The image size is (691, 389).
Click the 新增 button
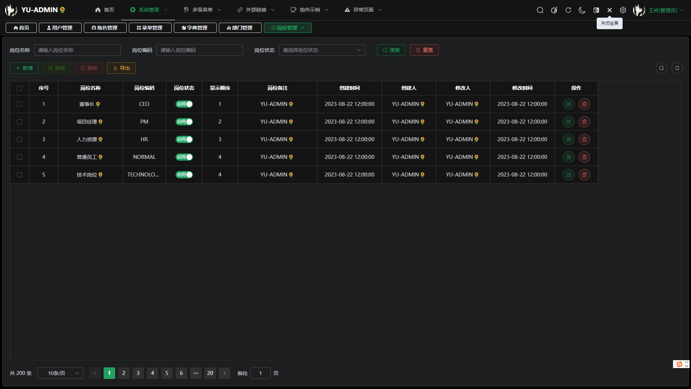click(x=24, y=68)
